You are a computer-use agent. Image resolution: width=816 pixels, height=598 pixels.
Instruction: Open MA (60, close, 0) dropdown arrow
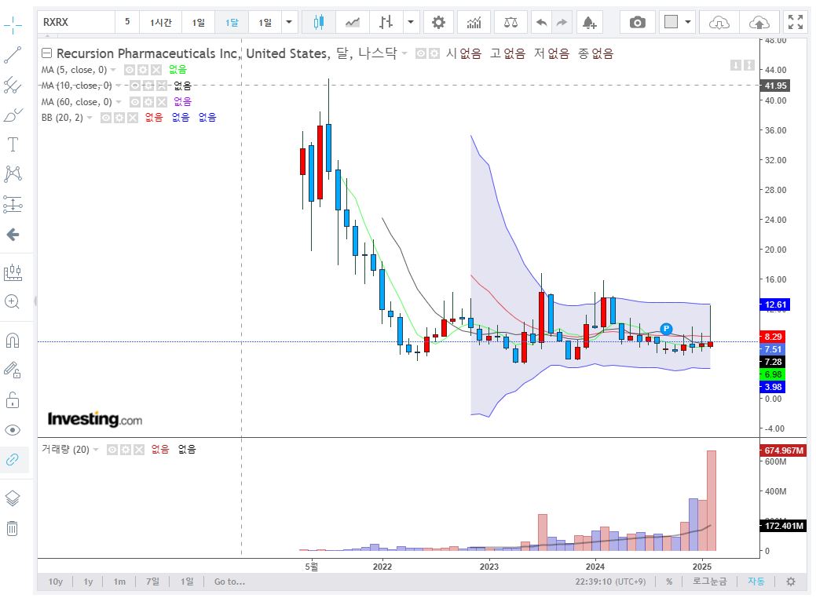pyautogui.click(x=119, y=102)
